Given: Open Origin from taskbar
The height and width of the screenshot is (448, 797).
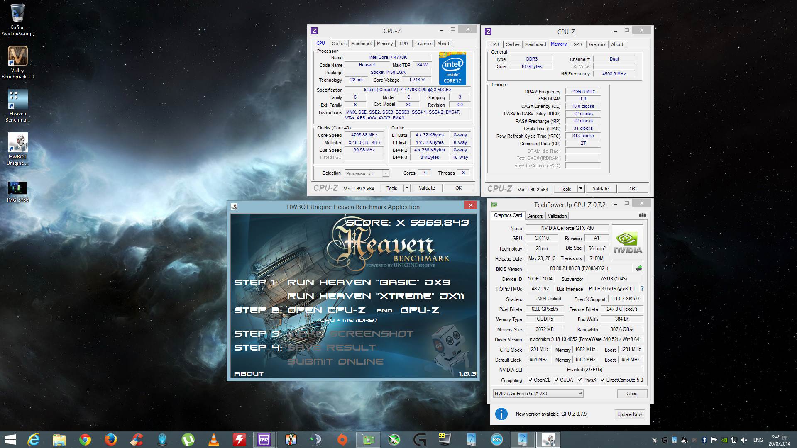Looking at the screenshot, I should pos(342,440).
